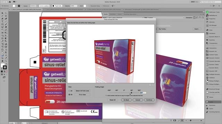
Task: Click the Cancel button in the dialog
Action: pyautogui.click(x=138, y=100)
